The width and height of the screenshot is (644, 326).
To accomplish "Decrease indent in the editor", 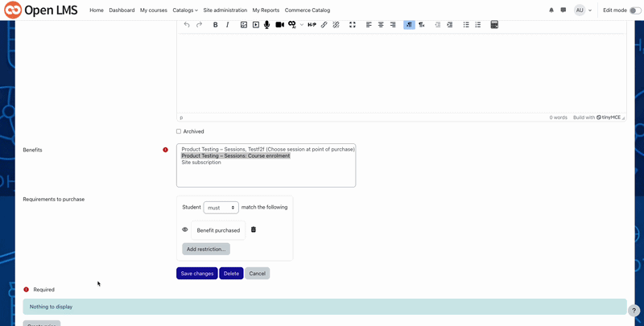I will 438,25.
